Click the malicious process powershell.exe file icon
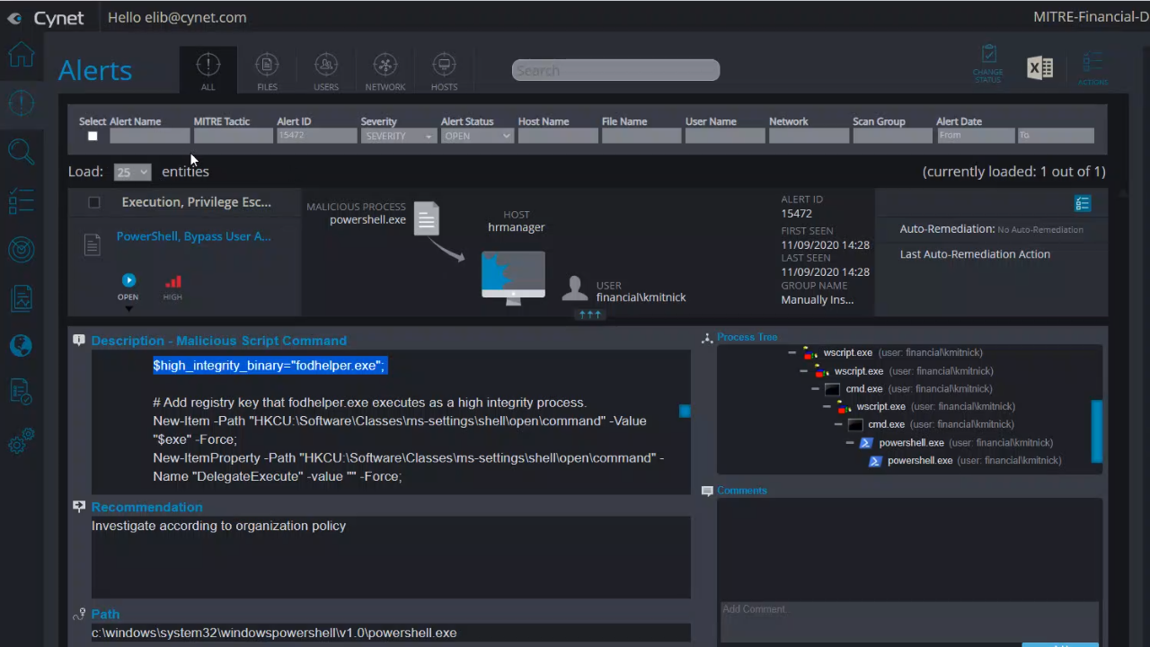Screen dimensions: 1150x647 (427, 218)
